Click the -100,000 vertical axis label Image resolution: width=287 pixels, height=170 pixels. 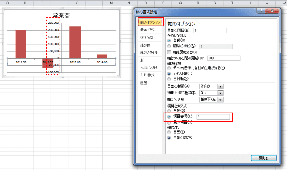(x=53, y=72)
